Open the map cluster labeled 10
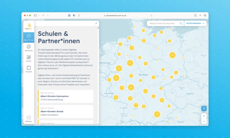Screen dimensions: 230x138 (x=162, y=100)
